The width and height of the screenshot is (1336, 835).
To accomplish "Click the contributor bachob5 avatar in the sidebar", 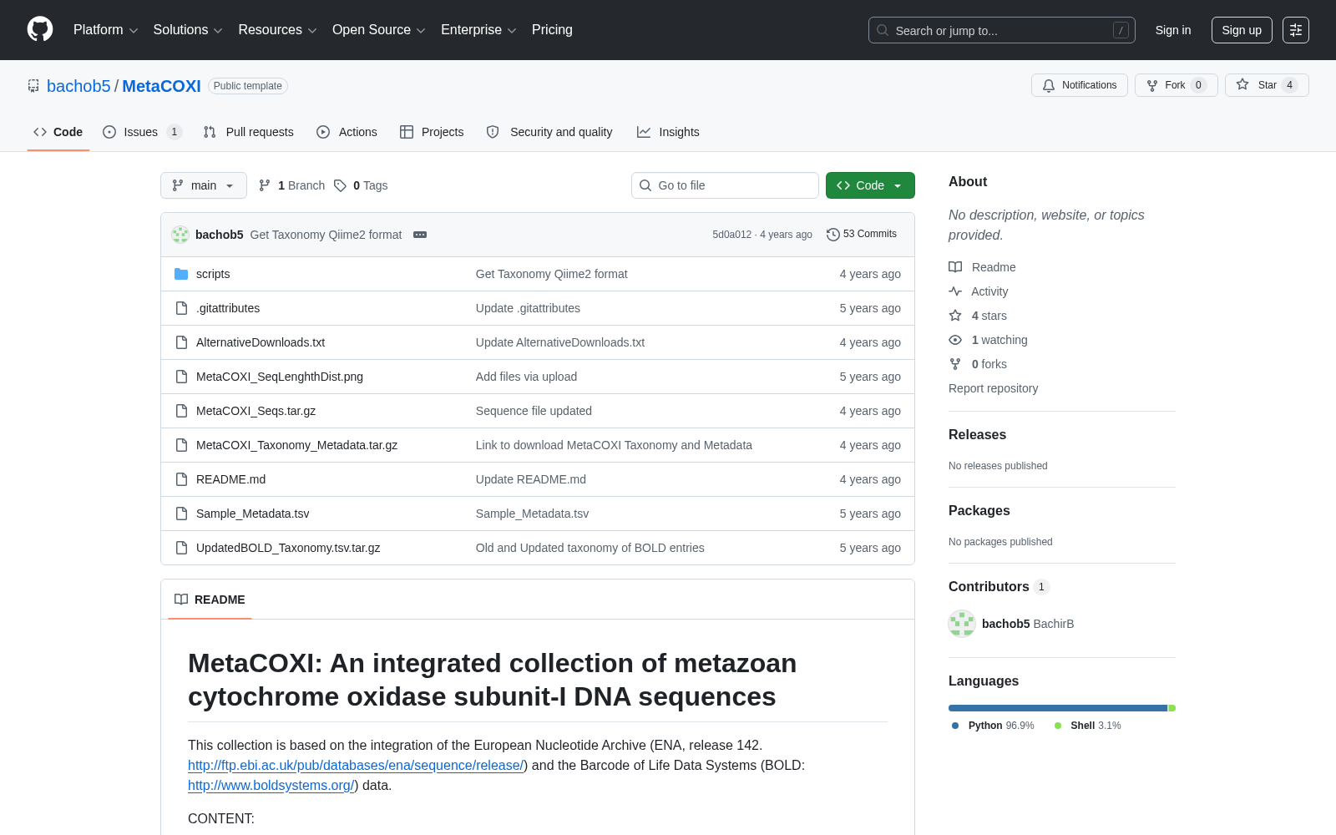I will [x=962, y=624].
